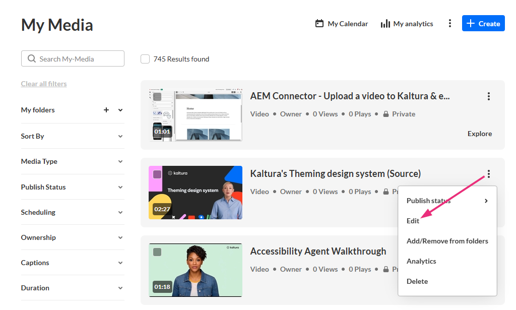Select the Theming design system checkbox
516x310 pixels.
coord(157,174)
